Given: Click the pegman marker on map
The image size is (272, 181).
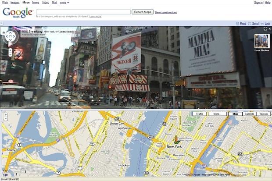Looking at the screenshot, I should pyautogui.click(x=176, y=140).
